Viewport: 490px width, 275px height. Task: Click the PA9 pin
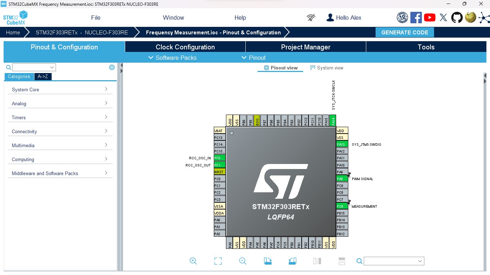(342, 172)
